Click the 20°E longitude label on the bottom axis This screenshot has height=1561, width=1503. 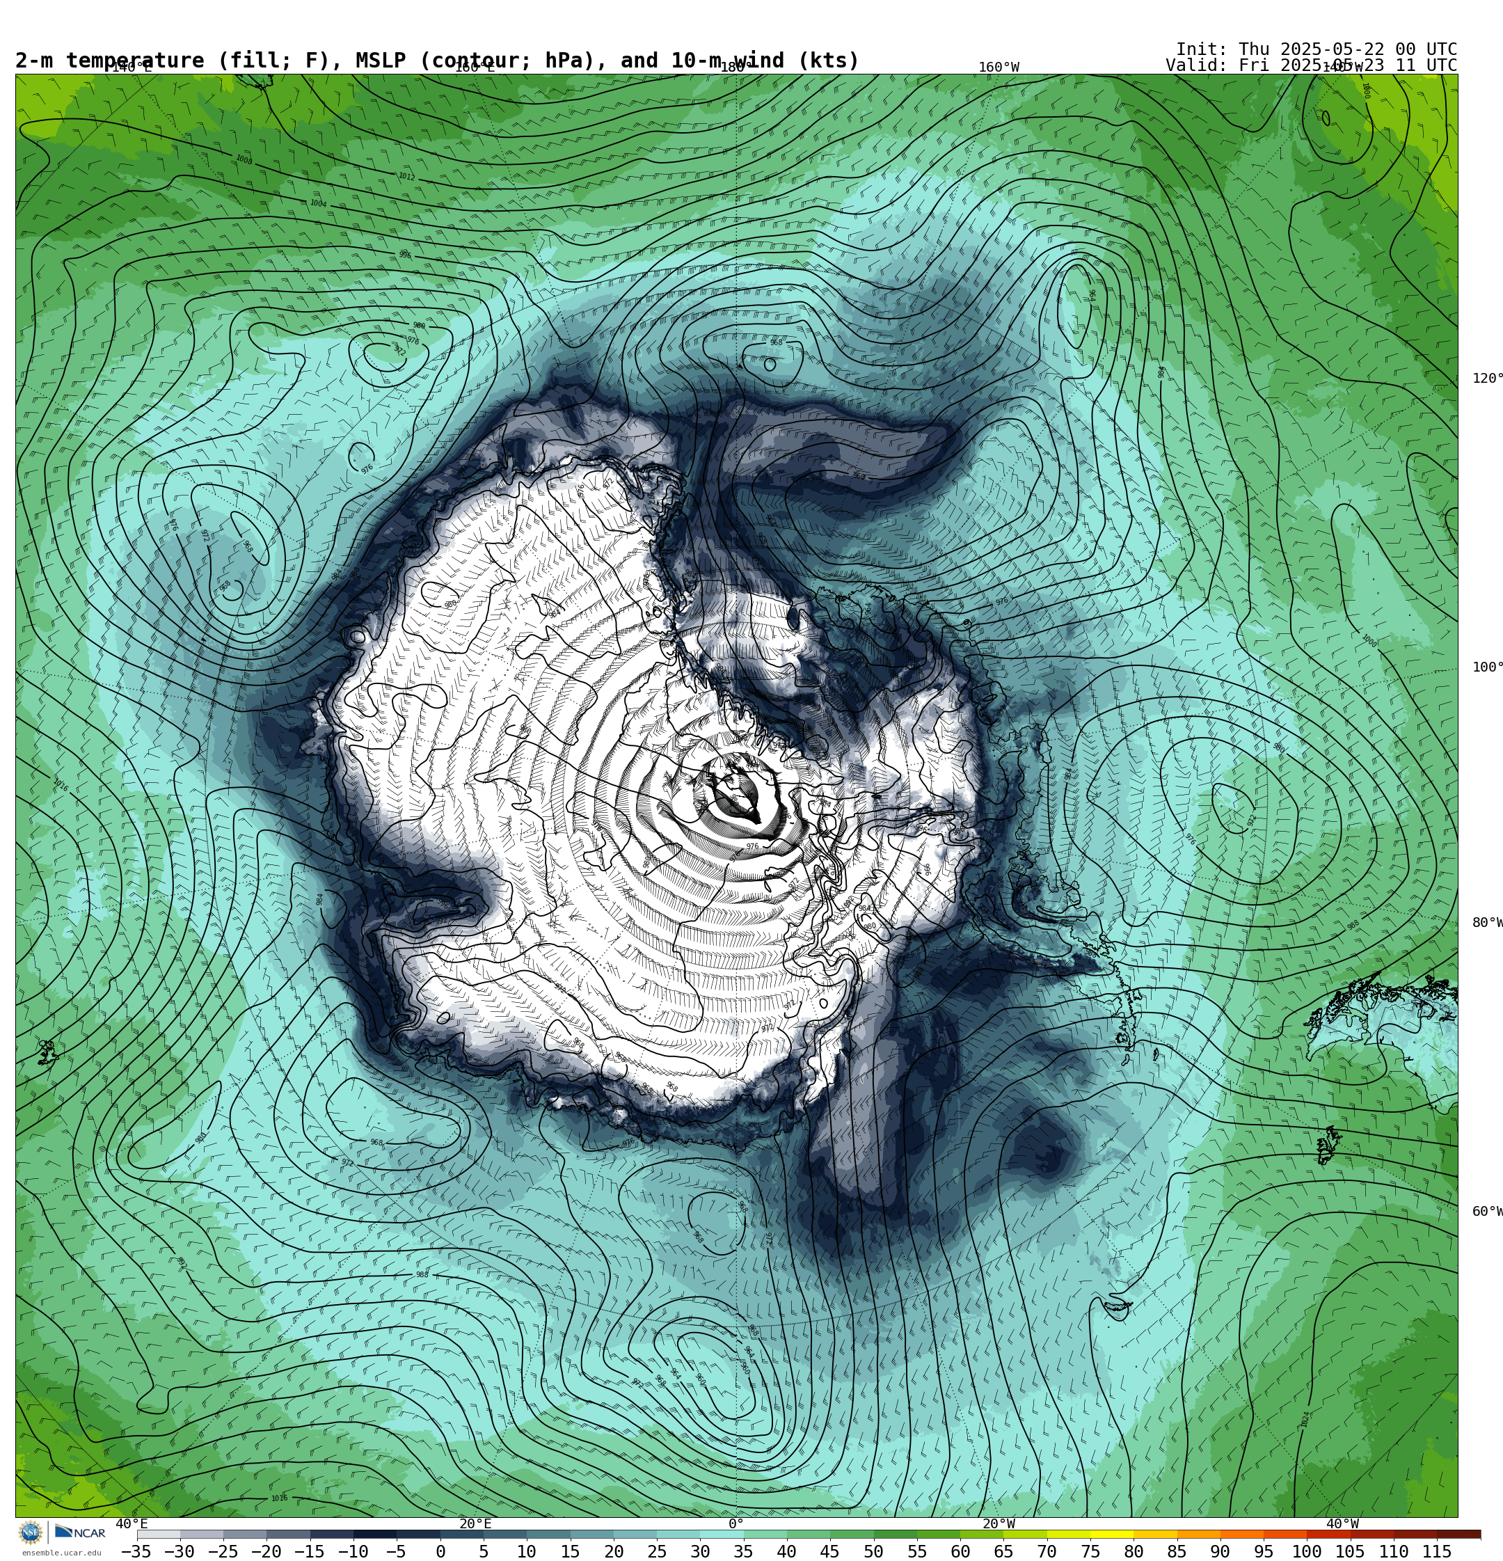click(x=475, y=1523)
